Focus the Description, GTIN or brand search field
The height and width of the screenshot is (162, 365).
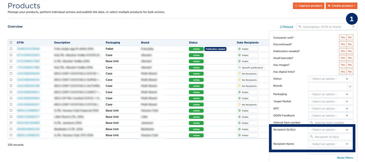[x=325, y=27]
